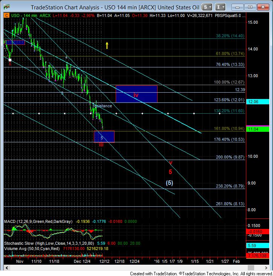Click the Stochastic Slow indicator label
Screen dimensions: 273x276
[x=49, y=244]
